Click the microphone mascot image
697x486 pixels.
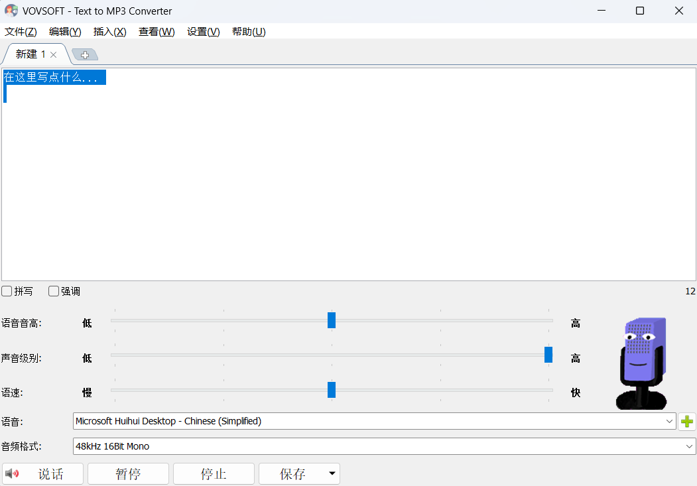point(641,363)
